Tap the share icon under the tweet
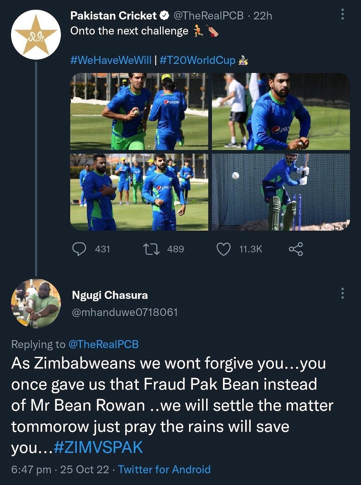 296,249
